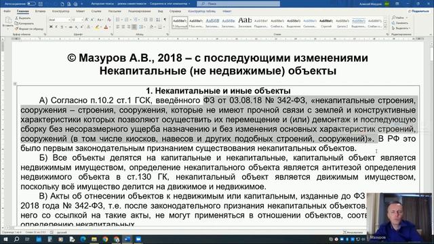Toggle Bold formatting
Image resolution: width=434 pixels, height=244 pixels.
[x=51, y=27]
